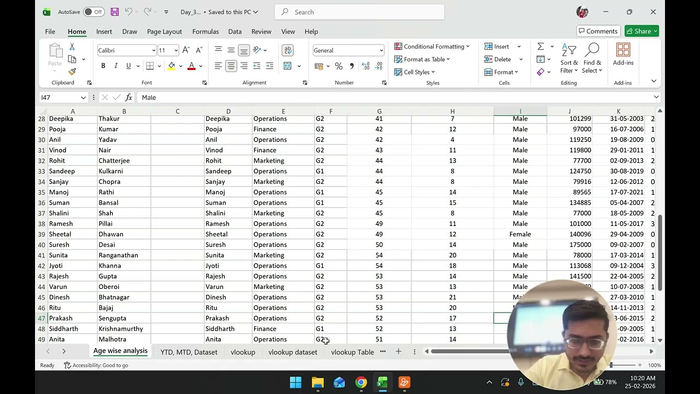Apply the red Font Color swatch
This screenshot has width=700, height=394.
click(x=191, y=66)
